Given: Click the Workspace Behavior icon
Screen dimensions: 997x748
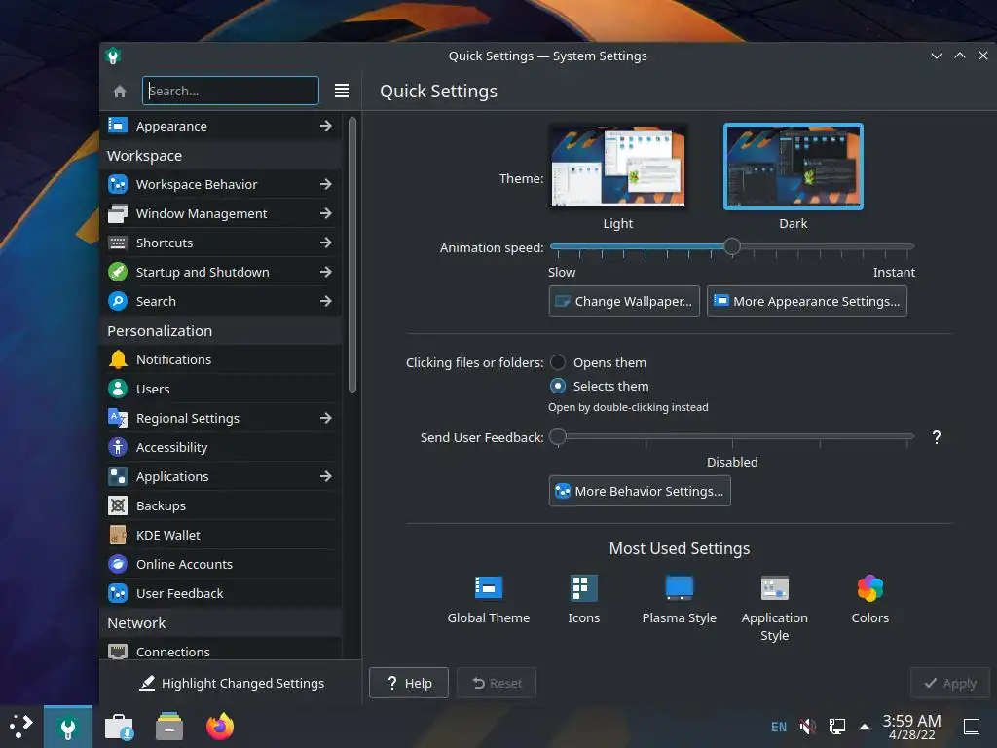Looking at the screenshot, I should pyautogui.click(x=118, y=184).
